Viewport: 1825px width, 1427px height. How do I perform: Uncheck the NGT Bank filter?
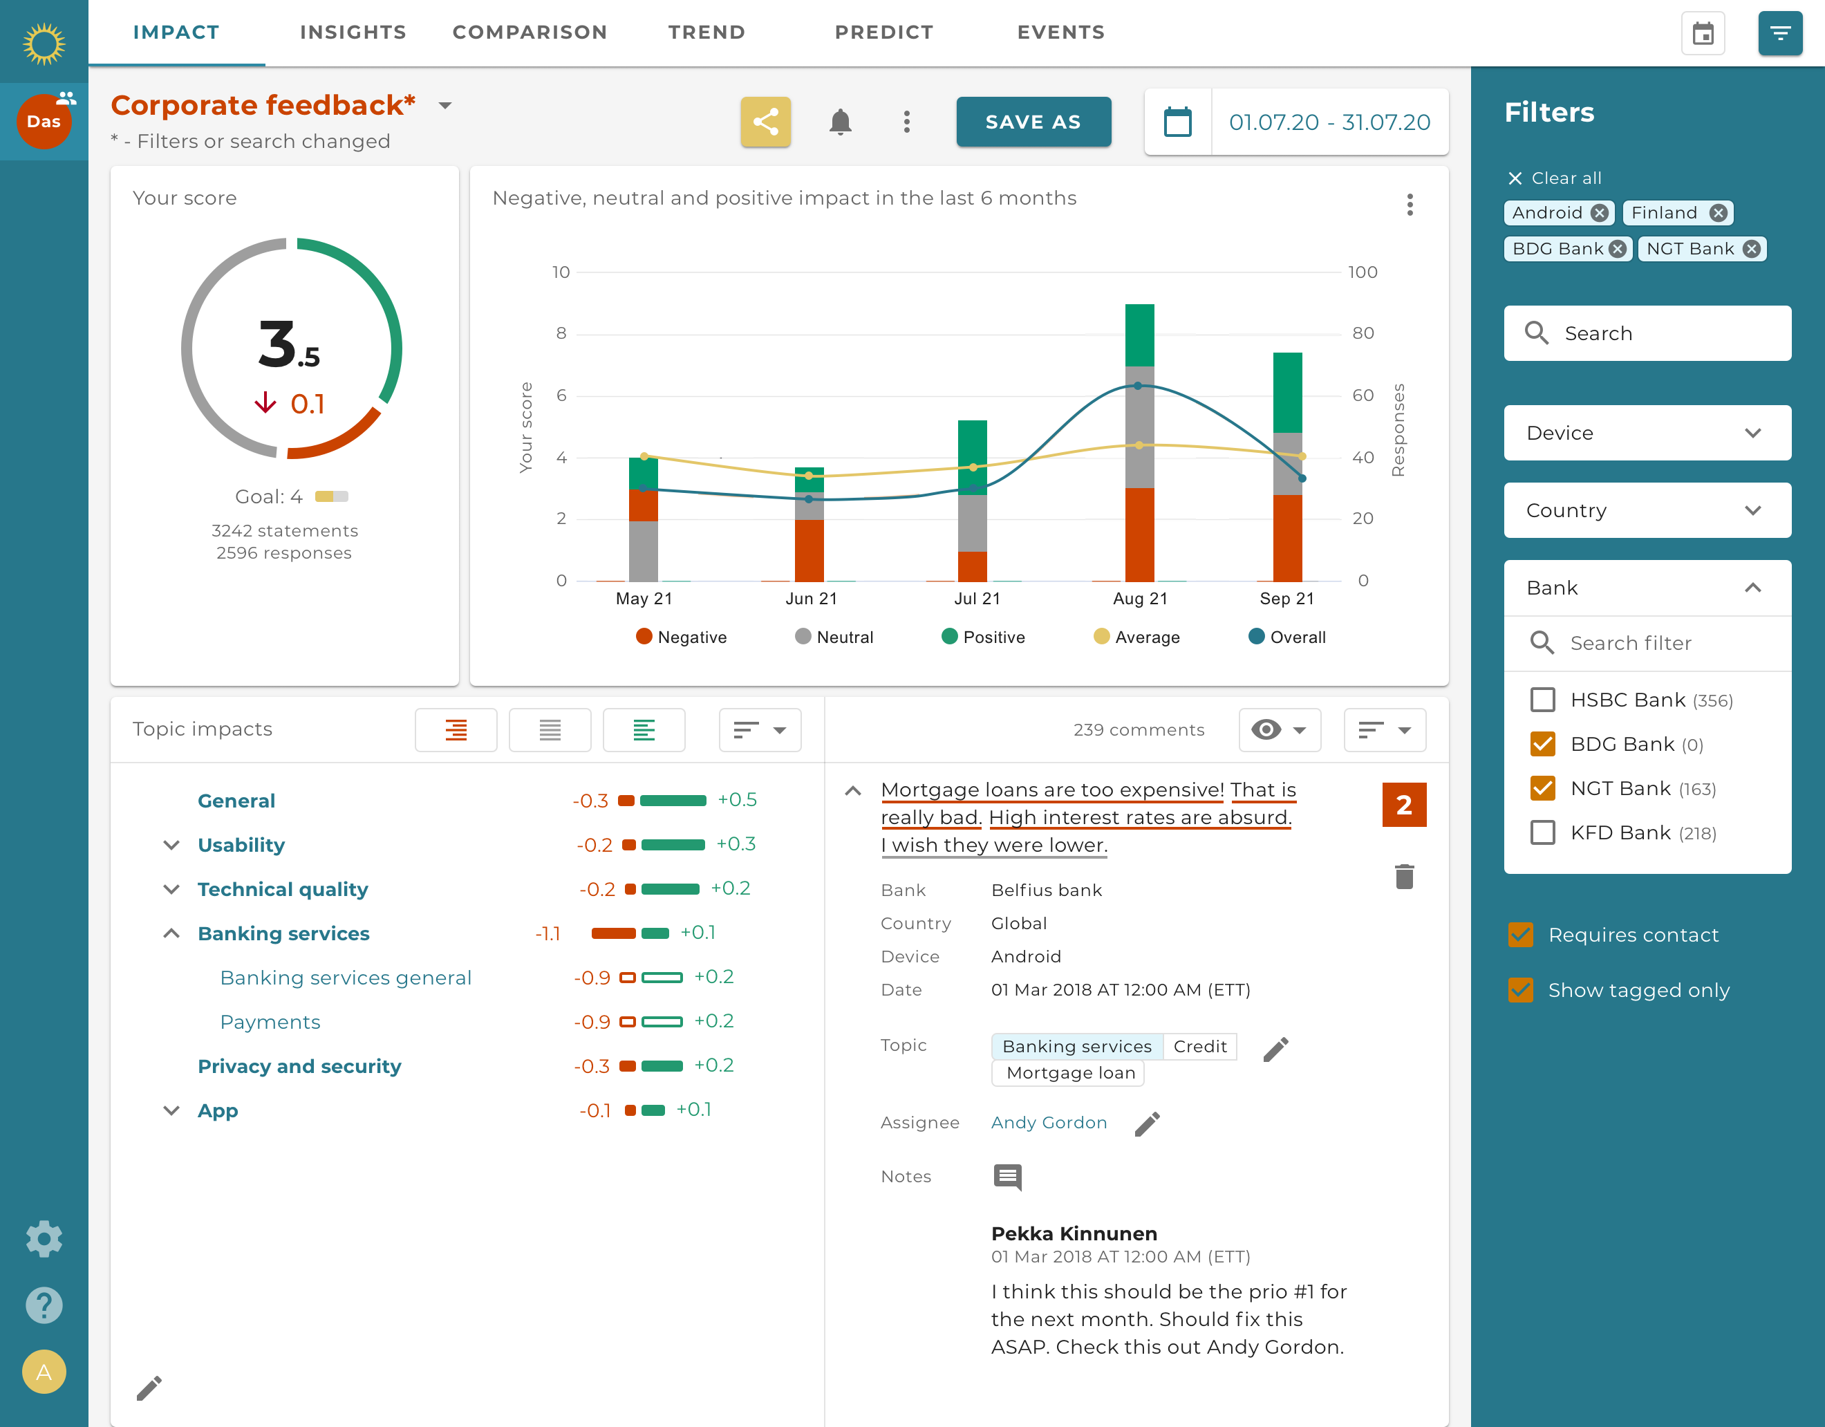[1542, 787]
